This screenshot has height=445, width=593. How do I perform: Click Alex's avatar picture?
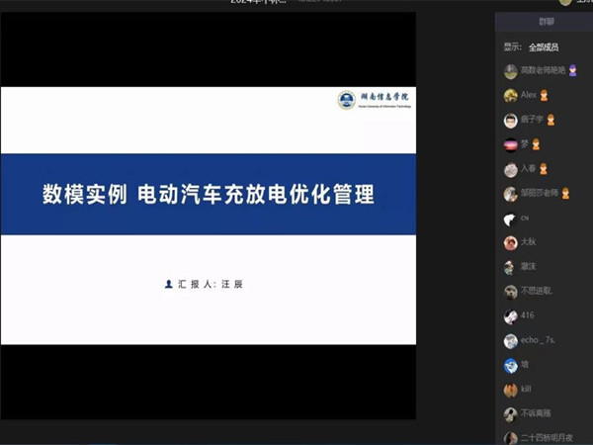pos(511,96)
